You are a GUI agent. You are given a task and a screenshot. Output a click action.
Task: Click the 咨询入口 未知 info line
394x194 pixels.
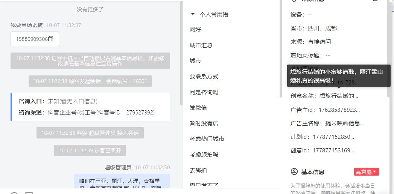tap(58, 101)
